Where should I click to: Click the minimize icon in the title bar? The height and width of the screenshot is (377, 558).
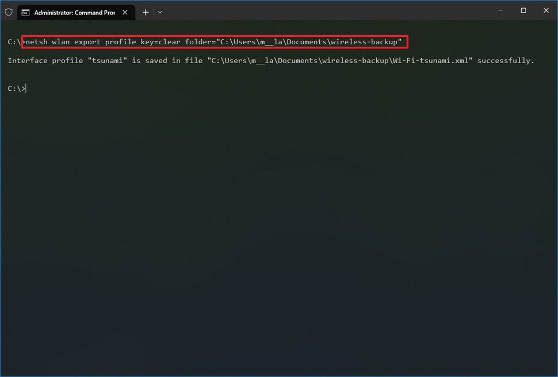pos(500,10)
